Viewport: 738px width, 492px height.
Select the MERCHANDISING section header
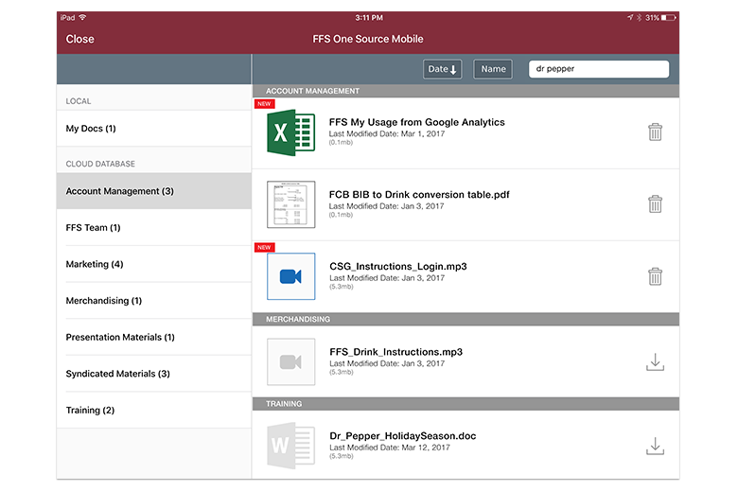point(466,319)
